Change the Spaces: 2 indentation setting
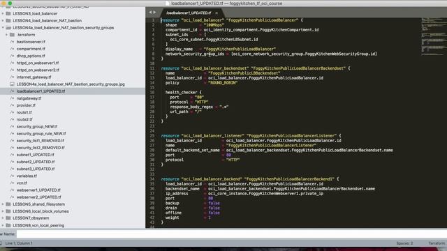Screen dimensions: 447x251 coord(404,243)
